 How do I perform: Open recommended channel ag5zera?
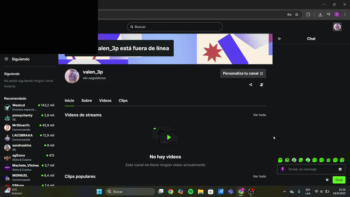(29, 157)
